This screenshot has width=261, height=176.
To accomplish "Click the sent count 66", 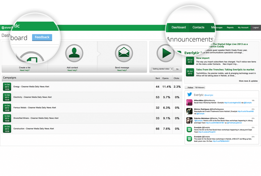I will pos(158,129).
